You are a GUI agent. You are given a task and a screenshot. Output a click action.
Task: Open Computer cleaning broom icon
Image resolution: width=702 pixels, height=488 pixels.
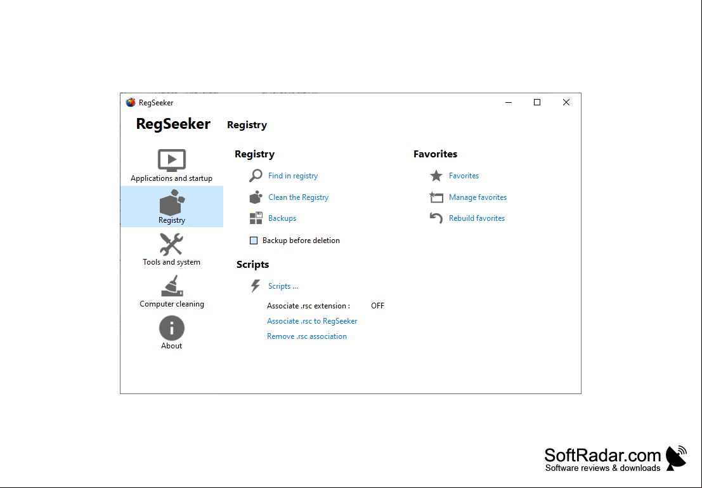[x=172, y=286]
